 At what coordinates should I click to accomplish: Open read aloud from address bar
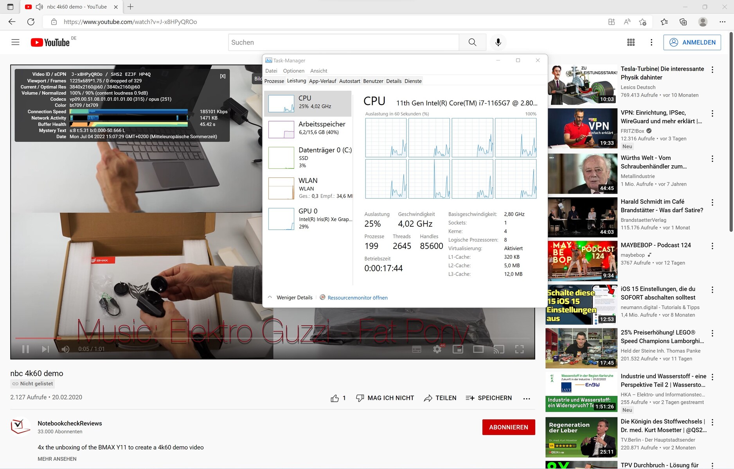[x=627, y=22]
